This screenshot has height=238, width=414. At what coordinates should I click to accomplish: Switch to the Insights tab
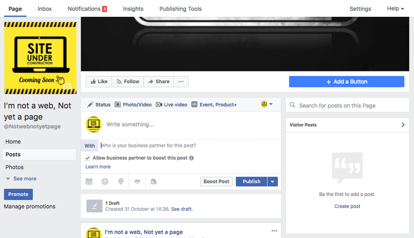133,9
